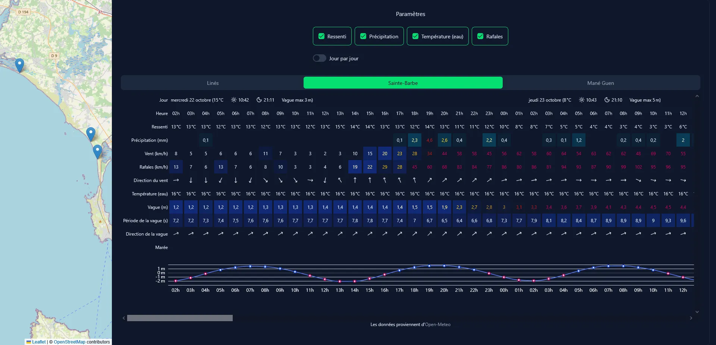Image resolution: width=716 pixels, height=345 pixels.
Task: Disable the Précipitation checkbox
Action: point(363,36)
